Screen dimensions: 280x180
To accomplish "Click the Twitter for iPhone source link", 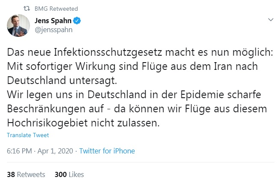I will point(107,151).
